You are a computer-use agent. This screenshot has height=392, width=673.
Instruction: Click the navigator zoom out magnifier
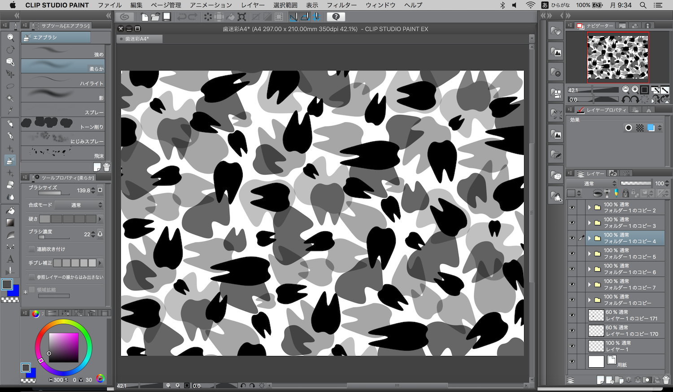[625, 89]
